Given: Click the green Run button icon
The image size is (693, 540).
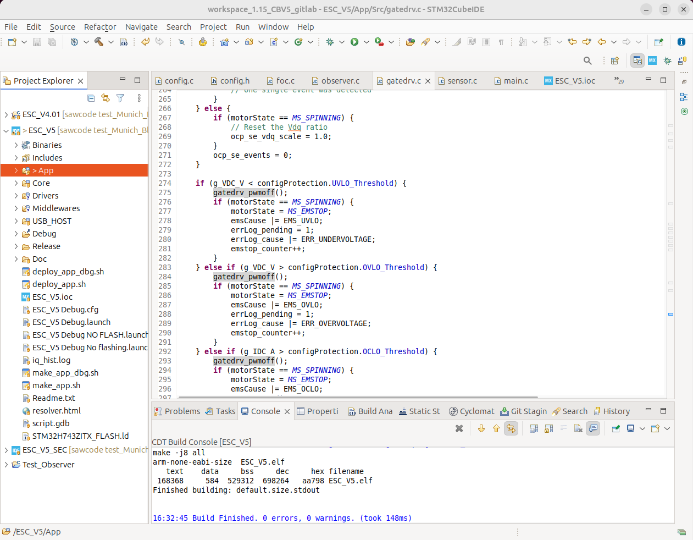Looking at the screenshot, I should pos(354,42).
